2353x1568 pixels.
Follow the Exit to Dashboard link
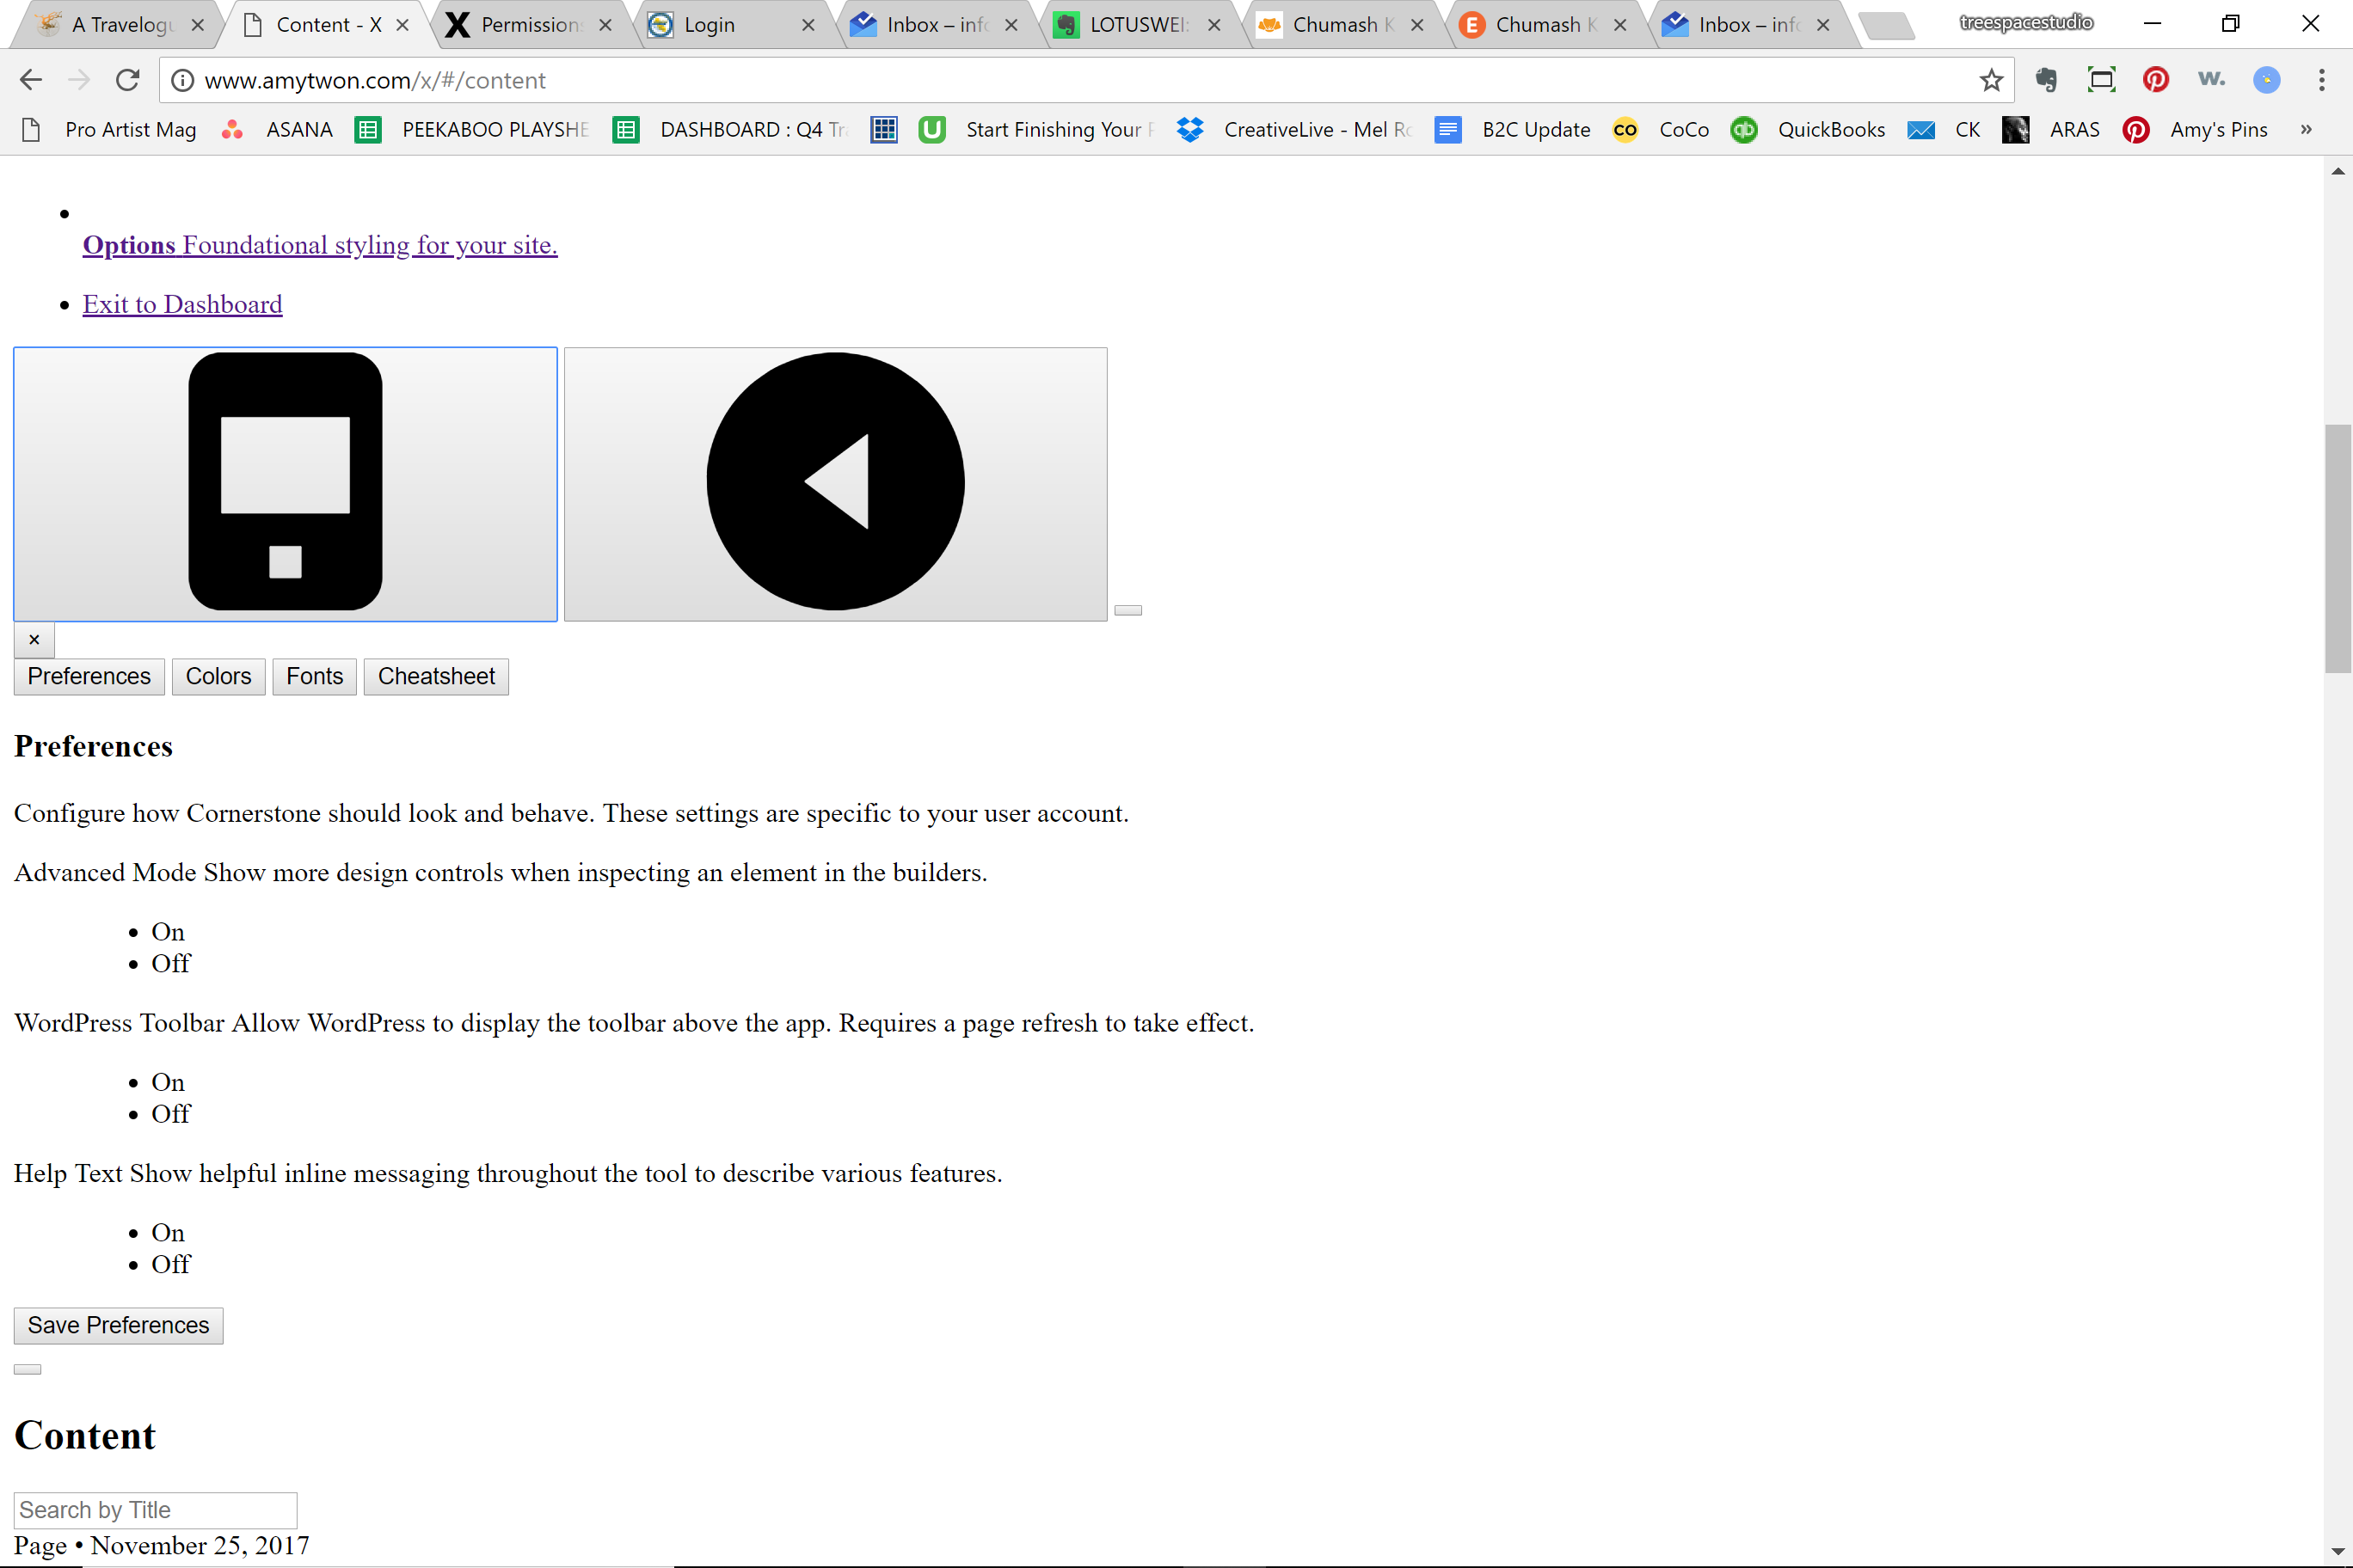pyautogui.click(x=182, y=304)
